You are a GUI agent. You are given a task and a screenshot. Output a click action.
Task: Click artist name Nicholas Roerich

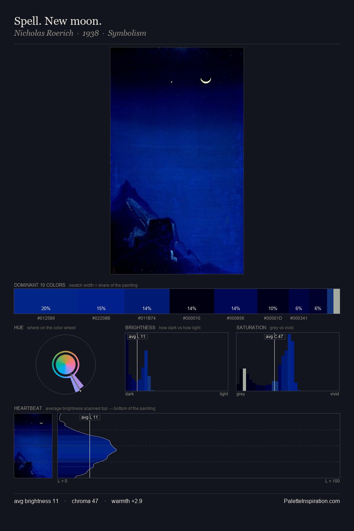click(x=44, y=33)
